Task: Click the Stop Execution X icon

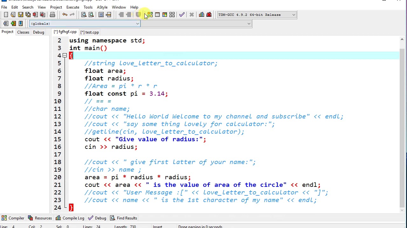Action: (x=192, y=15)
